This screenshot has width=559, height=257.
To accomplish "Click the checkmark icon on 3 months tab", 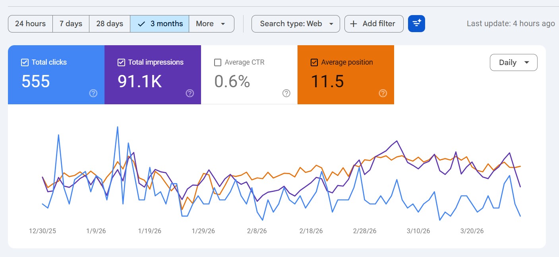I will click(x=141, y=24).
